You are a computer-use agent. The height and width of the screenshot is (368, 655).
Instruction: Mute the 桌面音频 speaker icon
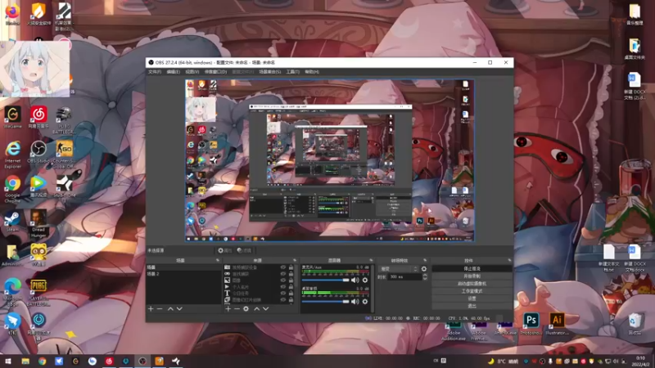click(x=355, y=301)
